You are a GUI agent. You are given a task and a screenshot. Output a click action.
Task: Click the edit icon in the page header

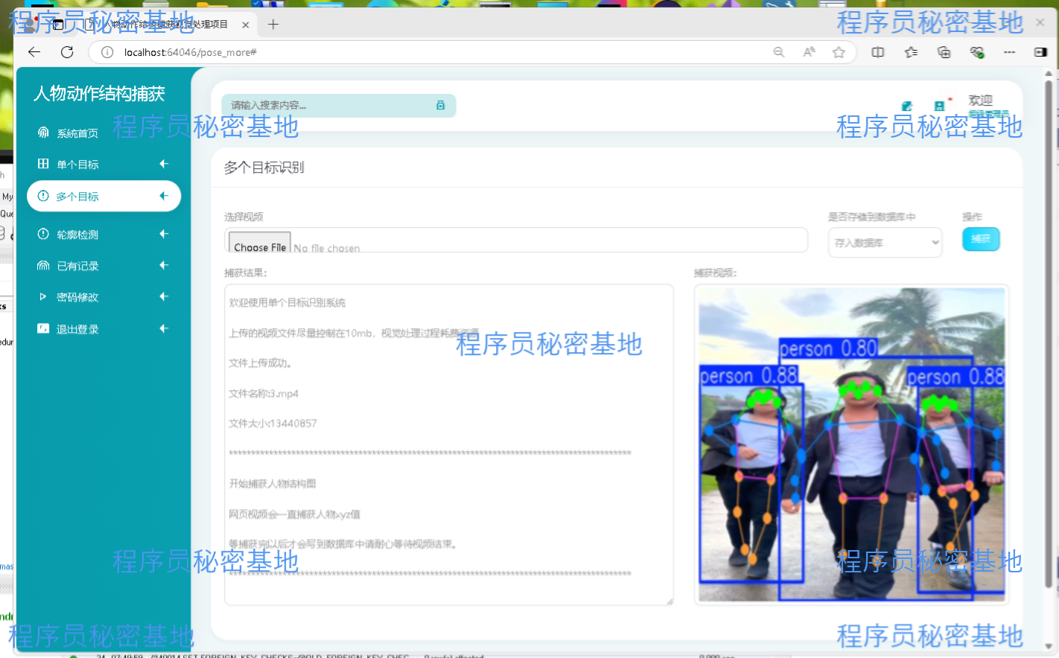coord(907,106)
